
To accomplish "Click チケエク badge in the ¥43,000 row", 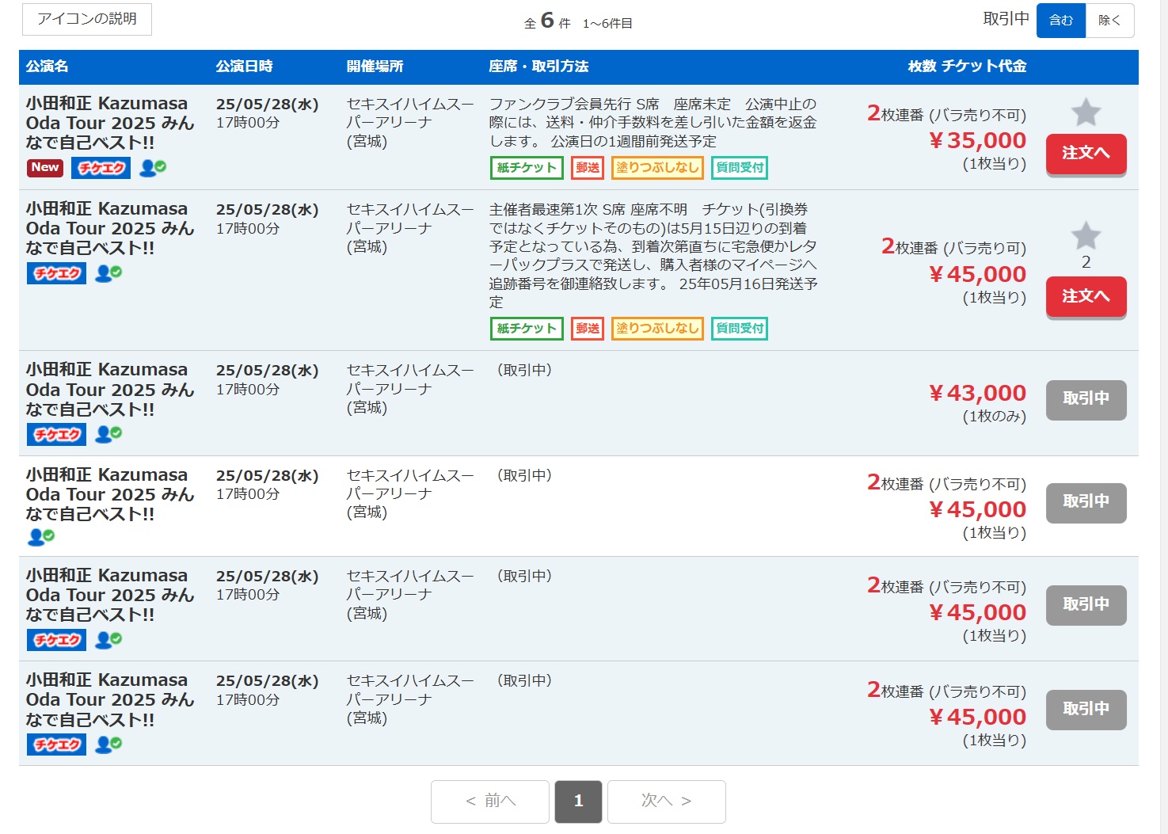I will pyautogui.click(x=56, y=434).
